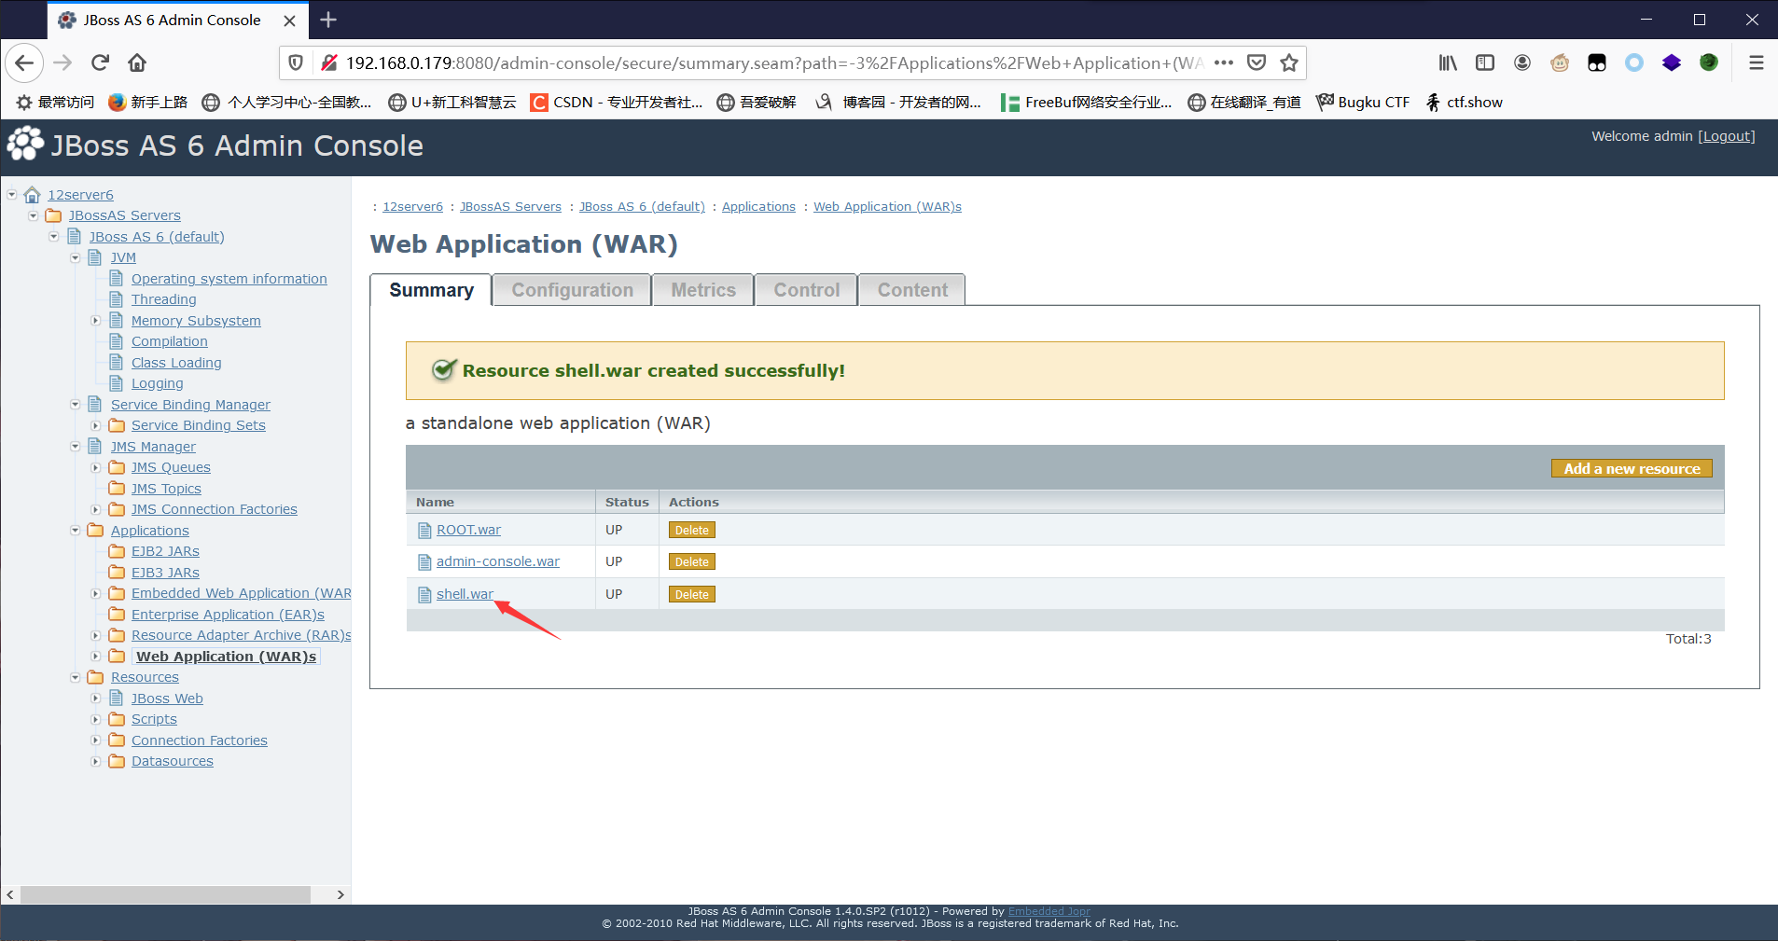
Task: Click the folder icon beside JBossAS Servers
Action: tap(53, 215)
